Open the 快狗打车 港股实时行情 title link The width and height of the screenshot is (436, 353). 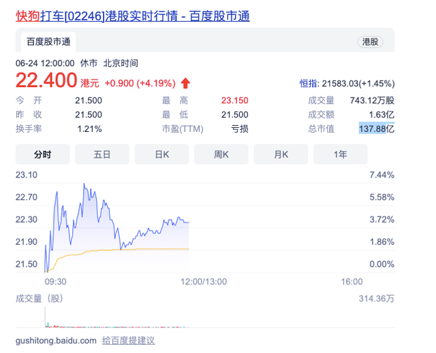[x=132, y=15]
